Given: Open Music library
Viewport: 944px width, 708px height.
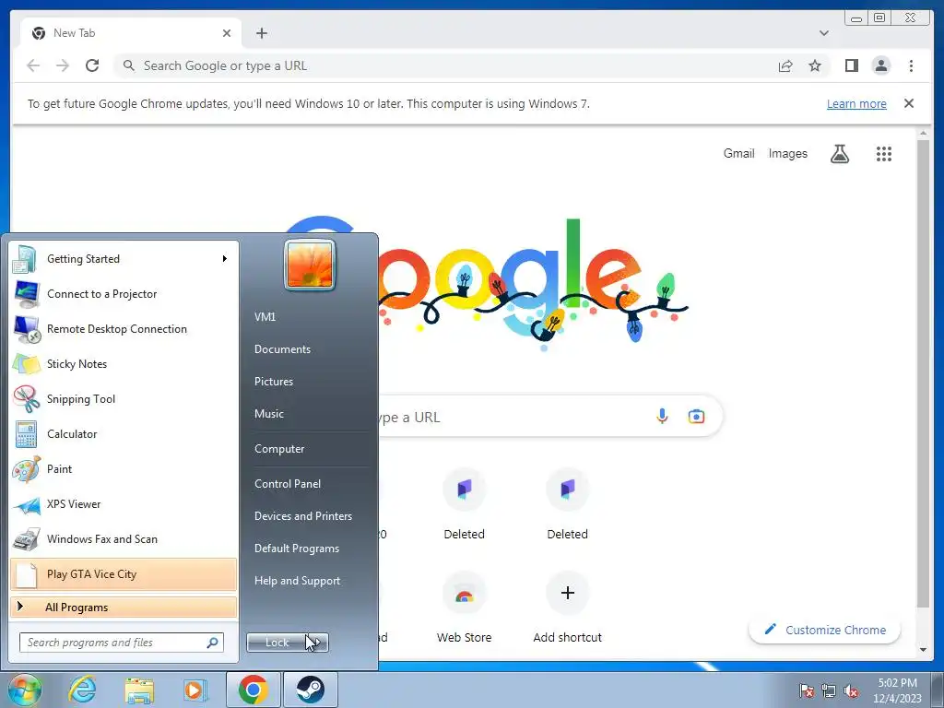Looking at the screenshot, I should coord(269,414).
